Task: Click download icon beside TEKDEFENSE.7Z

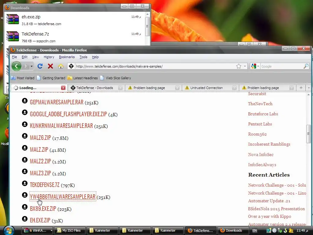Action: [25, 183]
